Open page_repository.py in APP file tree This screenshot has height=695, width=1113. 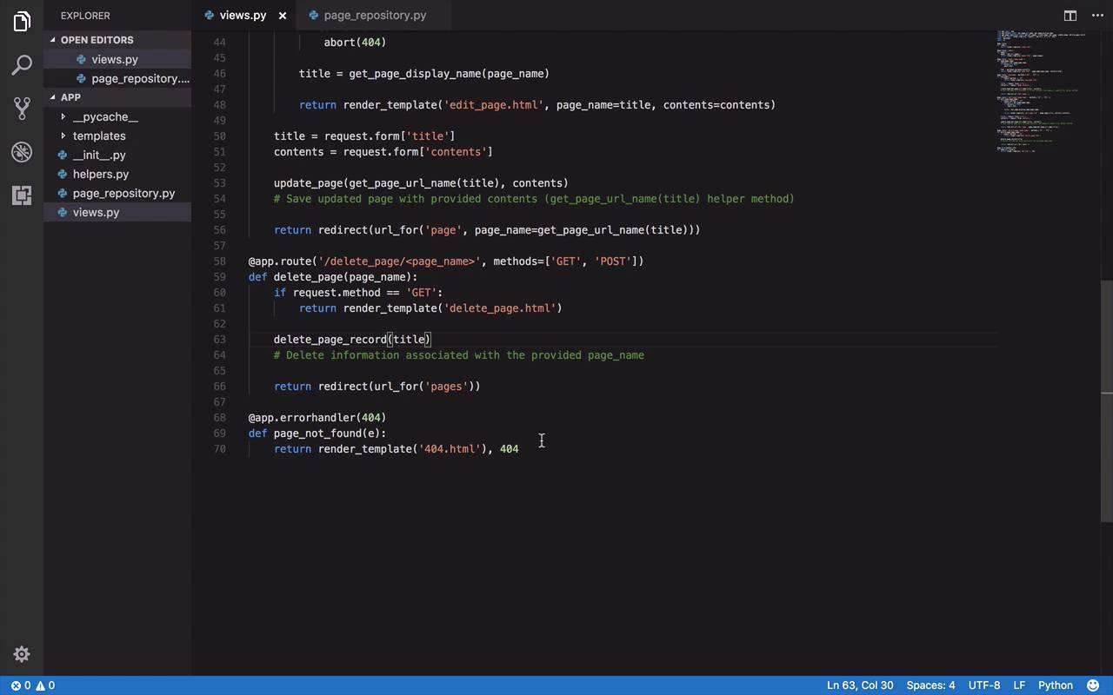click(x=123, y=193)
